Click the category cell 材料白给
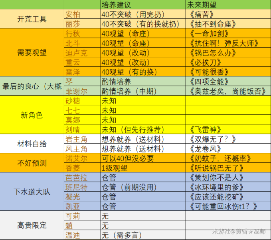The width and height of the screenshot is (271, 240). pos(32,143)
